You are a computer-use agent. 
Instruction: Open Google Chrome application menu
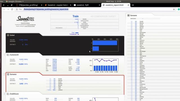(15, 1)
